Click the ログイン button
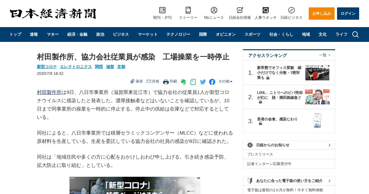The width and height of the screenshot is (369, 194). point(348,14)
